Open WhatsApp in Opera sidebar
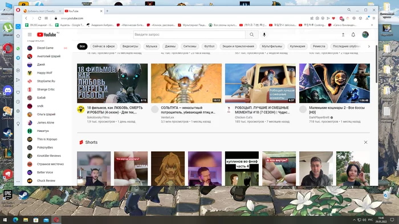 point(18,48)
